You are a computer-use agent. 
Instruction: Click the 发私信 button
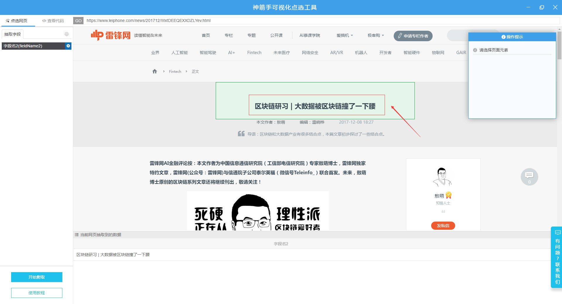443,226
